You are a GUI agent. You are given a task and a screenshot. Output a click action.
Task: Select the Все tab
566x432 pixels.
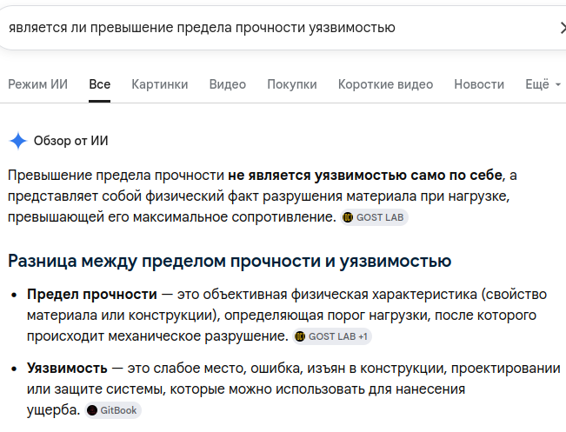(100, 84)
